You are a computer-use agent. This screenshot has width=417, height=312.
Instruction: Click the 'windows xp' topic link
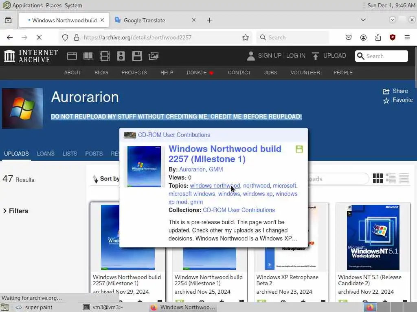tap(258, 194)
